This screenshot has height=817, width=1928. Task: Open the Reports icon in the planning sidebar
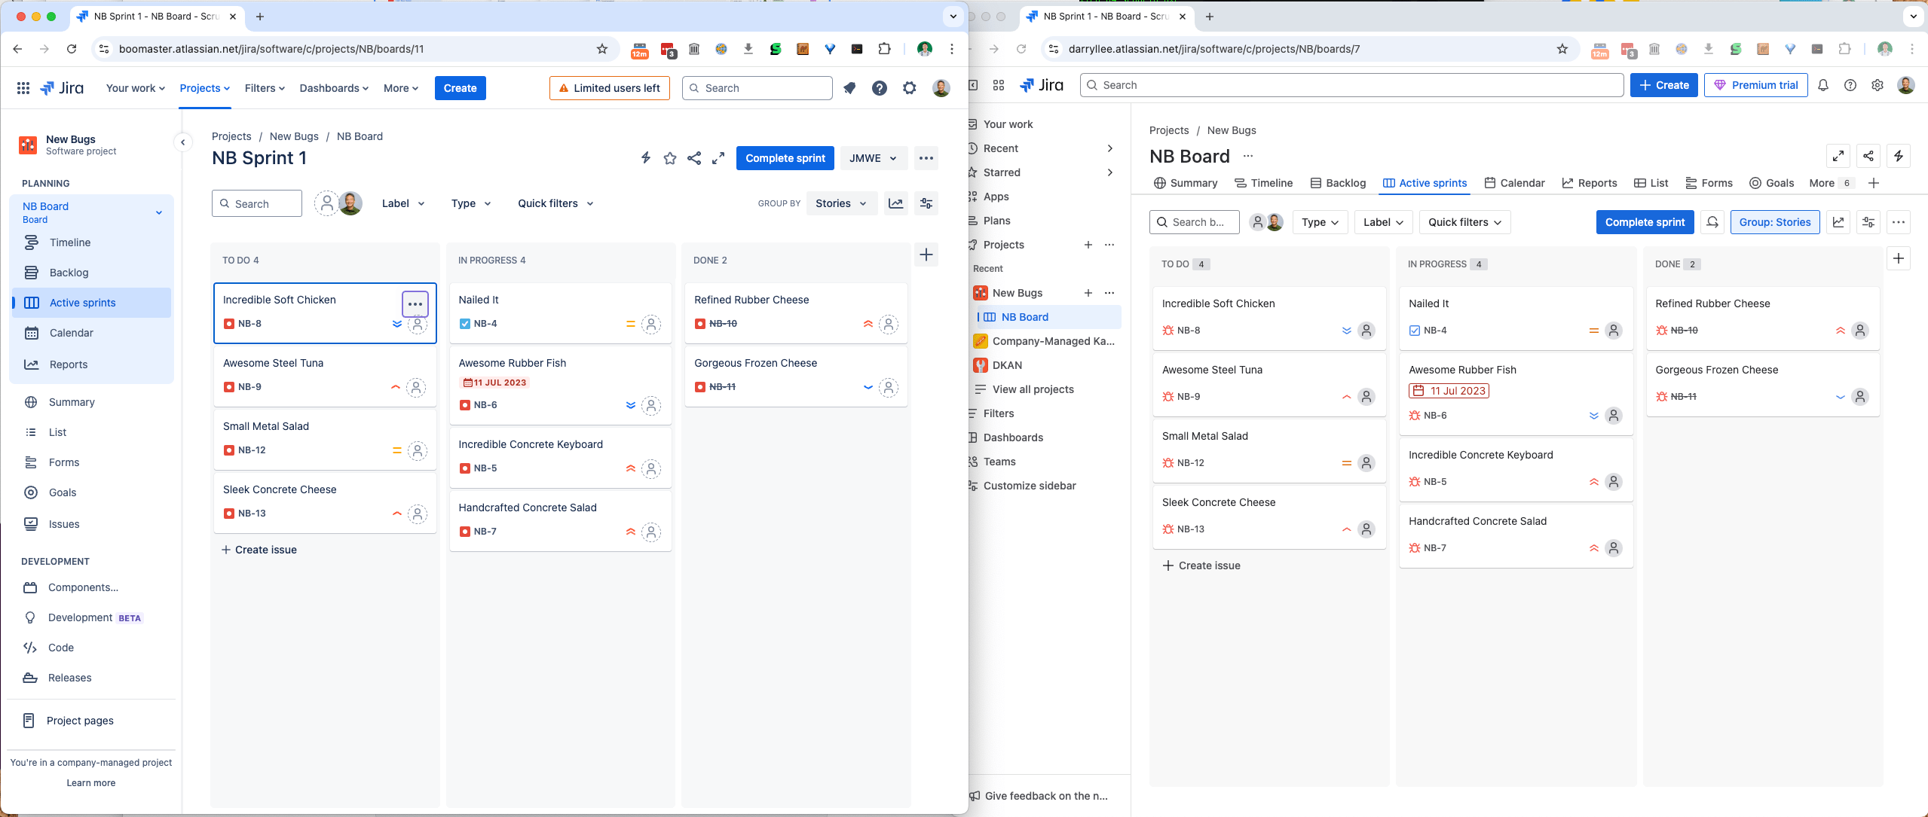(x=31, y=364)
